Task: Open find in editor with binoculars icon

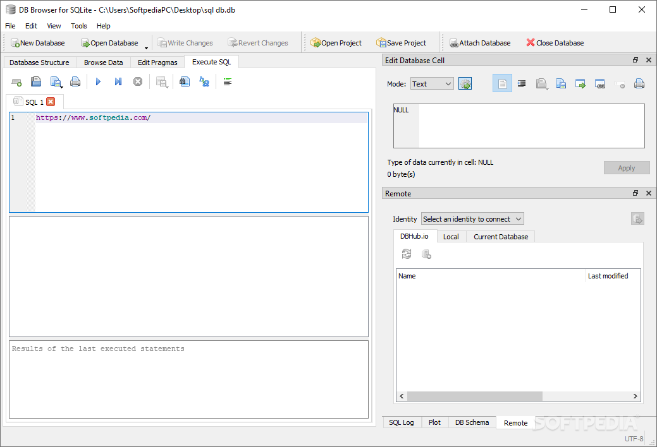Action: 185,81
